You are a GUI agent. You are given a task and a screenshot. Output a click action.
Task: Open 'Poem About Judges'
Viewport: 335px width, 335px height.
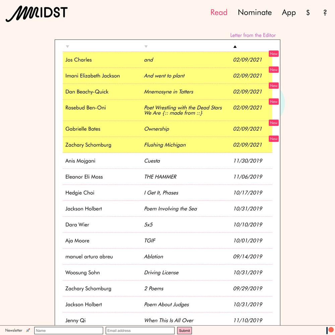pos(166,305)
